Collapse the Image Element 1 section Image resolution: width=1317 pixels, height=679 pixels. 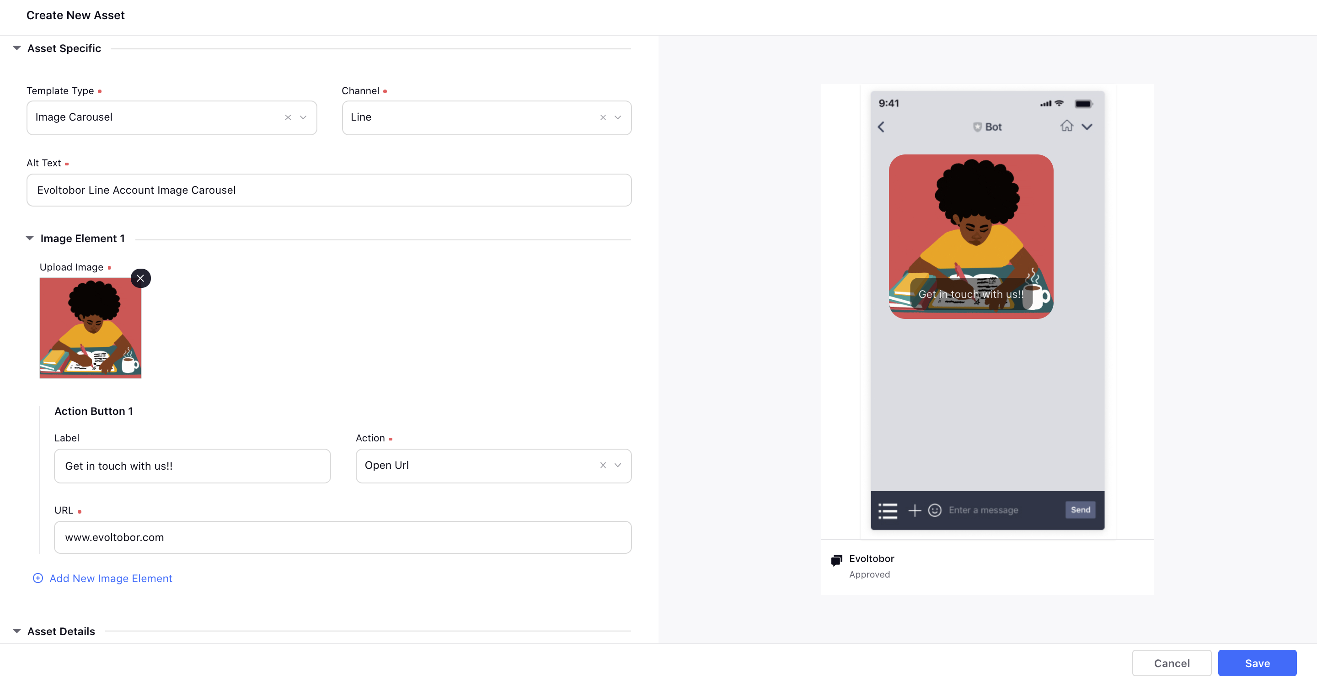pyautogui.click(x=29, y=238)
